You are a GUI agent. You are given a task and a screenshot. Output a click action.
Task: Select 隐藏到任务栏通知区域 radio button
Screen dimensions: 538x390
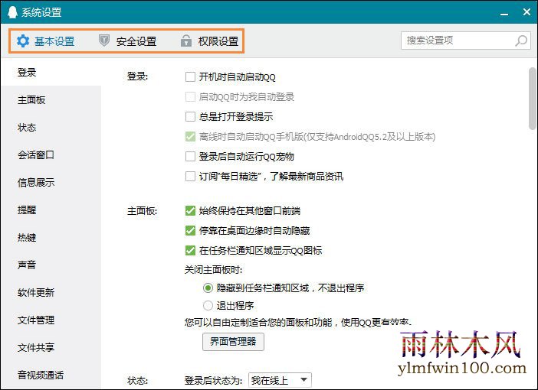coord(208,288)
